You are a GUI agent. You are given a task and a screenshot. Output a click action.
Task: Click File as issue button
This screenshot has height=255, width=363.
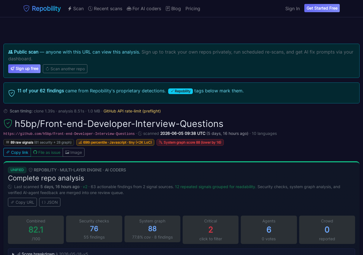[x=47, y=152]
